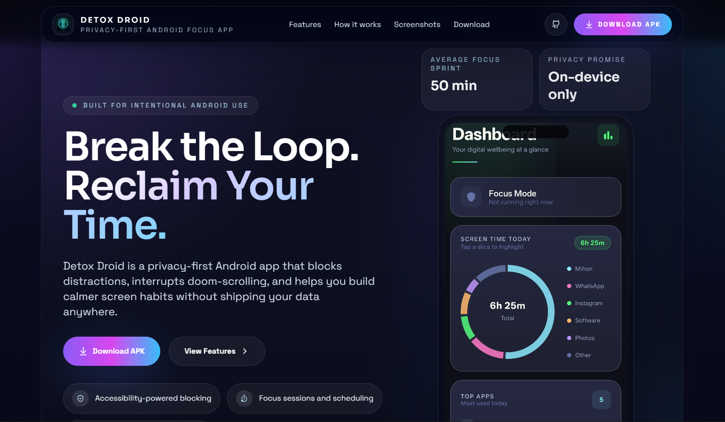
Task: Click the shield icon beside Accessibility-powered blocking
Action: pyautogui.click(x=81, y=398)
